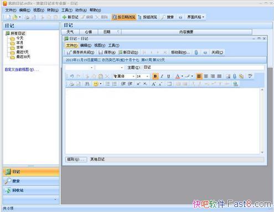This screenshot has width=274, height=212.
Task: Click the smiley emoticon icon
Action: click(x=96, y=84)
